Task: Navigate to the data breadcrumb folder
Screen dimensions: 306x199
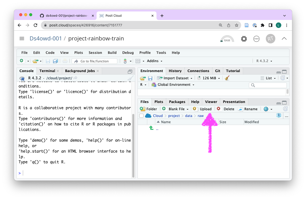Action: 189,116
